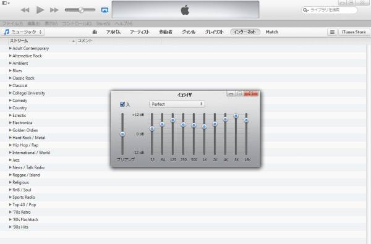This screenshot has height=244, width=371.
Task: Switch to the アーティスト tab
Action: point(140,32)
